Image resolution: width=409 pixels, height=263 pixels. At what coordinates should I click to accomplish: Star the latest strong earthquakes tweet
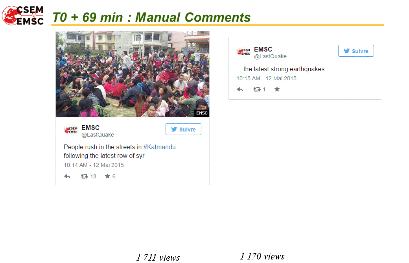277,89
